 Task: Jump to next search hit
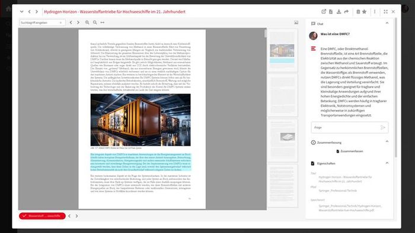pos(78,22)
